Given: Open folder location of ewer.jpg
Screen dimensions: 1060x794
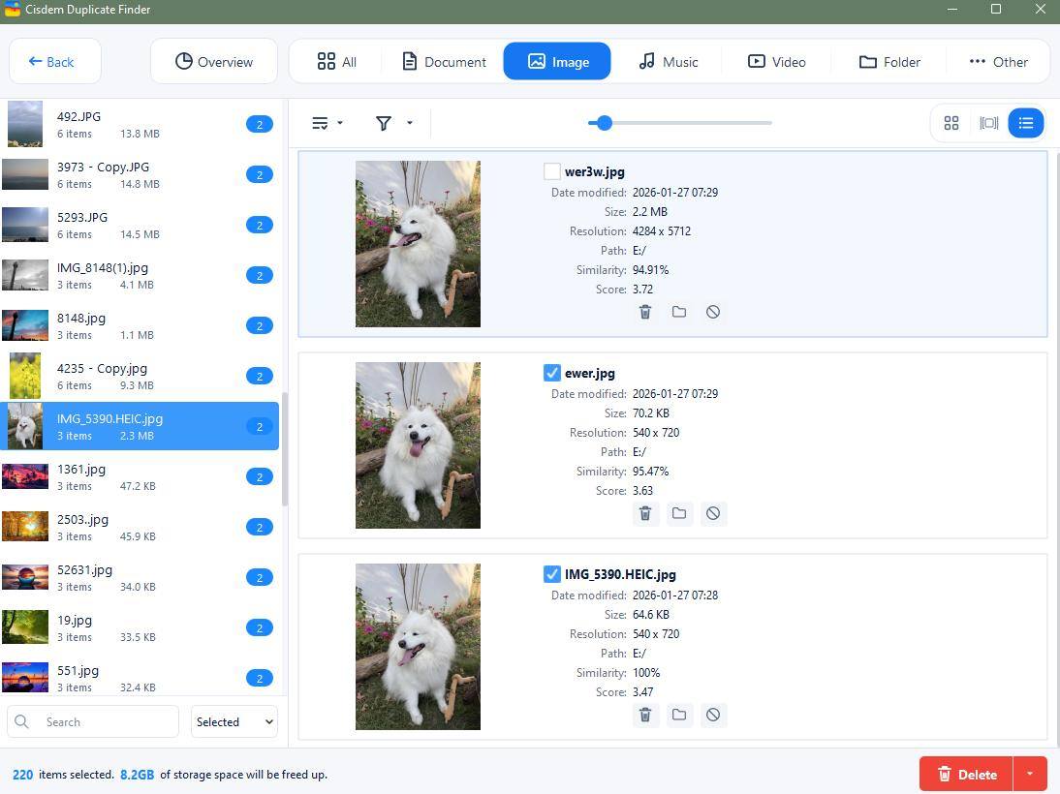Looking at the screenshot, I should [x=678, y=513].
